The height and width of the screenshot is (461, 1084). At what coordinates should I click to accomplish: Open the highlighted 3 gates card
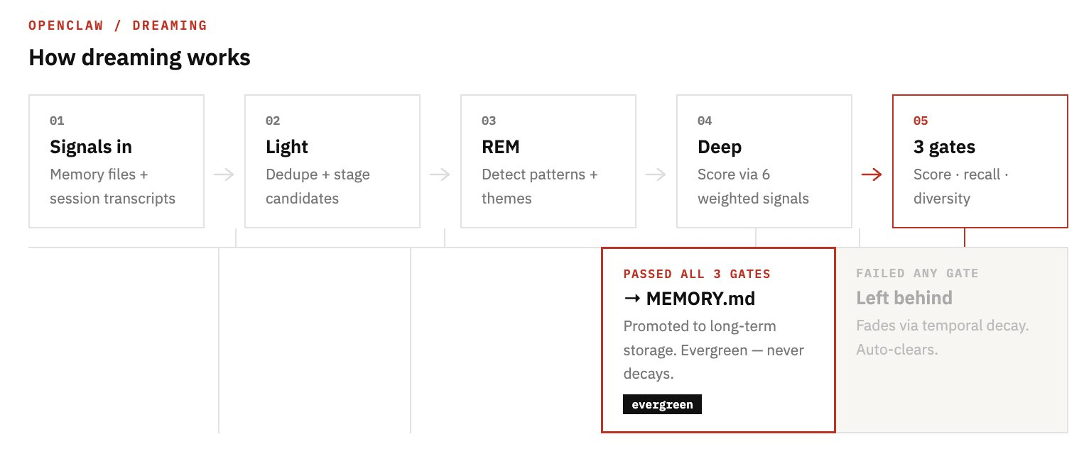tap(980, 161)
